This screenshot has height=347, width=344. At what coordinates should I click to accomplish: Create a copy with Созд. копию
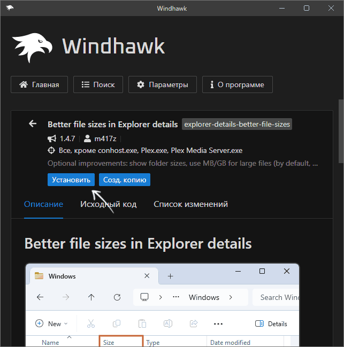[125, 180]
